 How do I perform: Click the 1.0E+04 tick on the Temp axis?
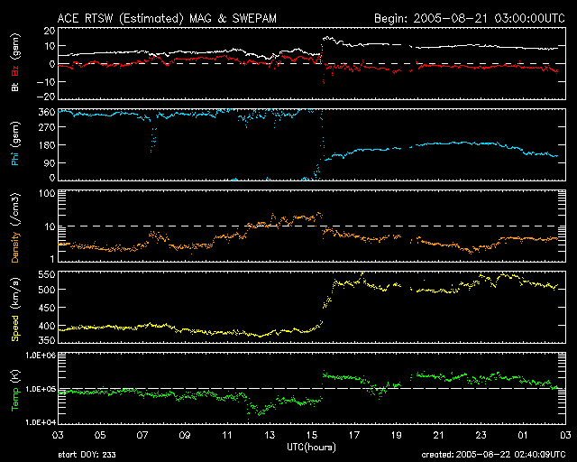41,422
